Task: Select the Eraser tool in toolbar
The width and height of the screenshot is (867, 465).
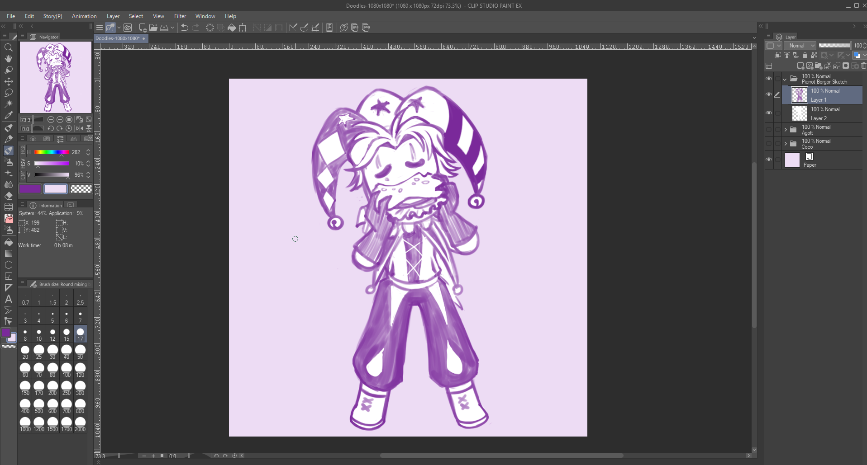Action: click(8, 196)
